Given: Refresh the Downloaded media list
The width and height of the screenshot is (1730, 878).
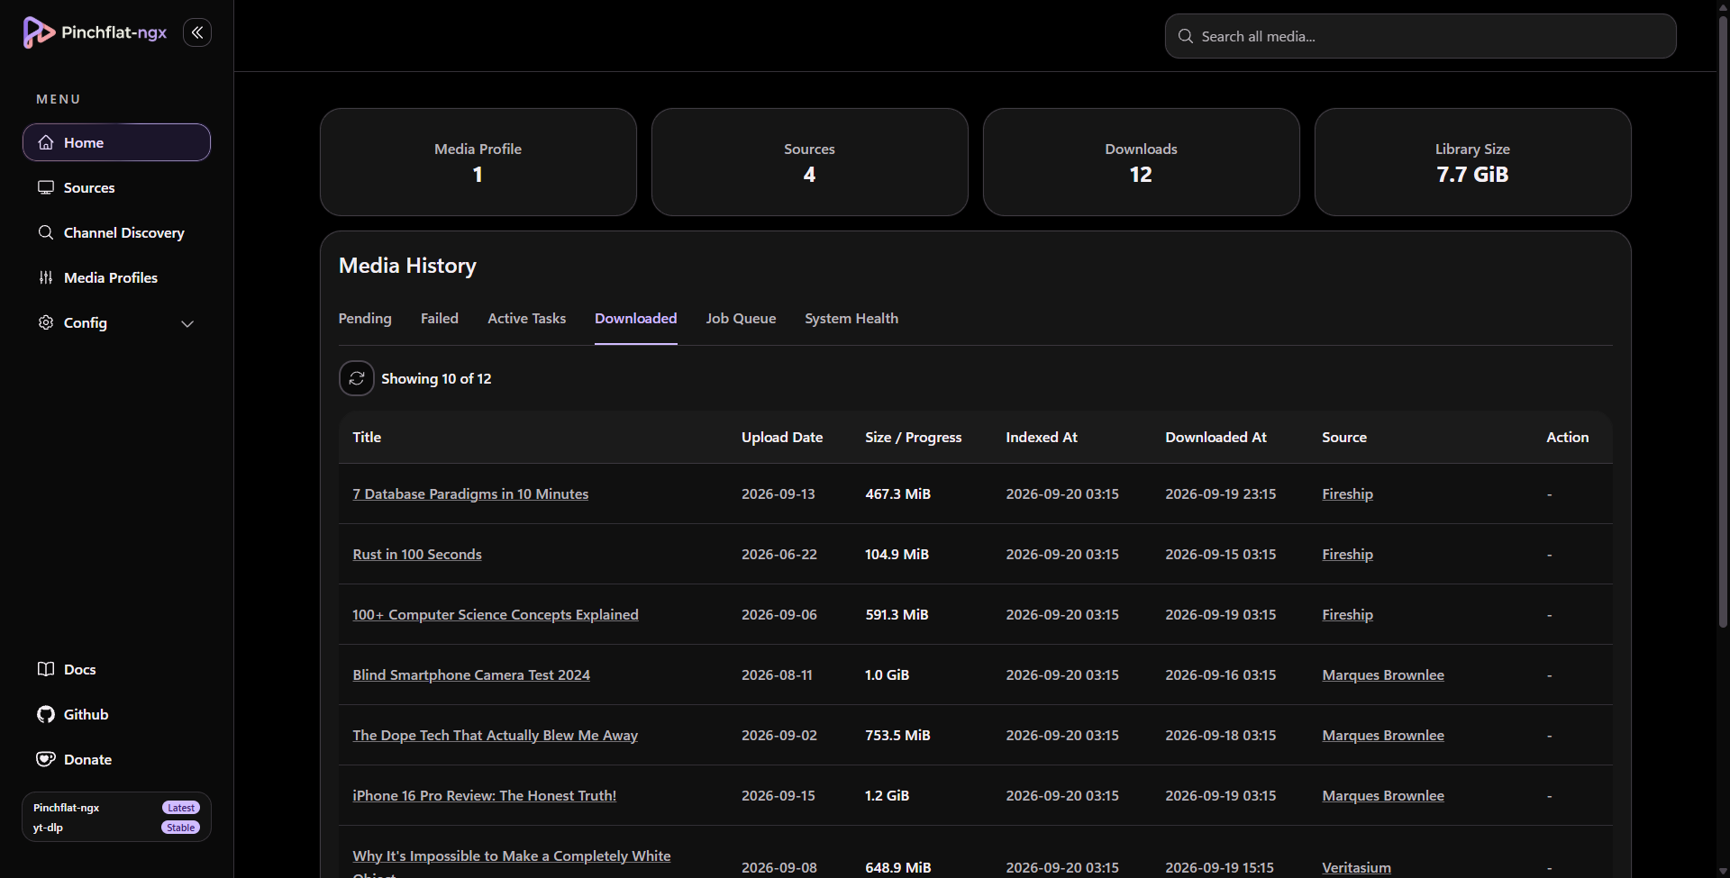Looking at the screenshot, I should point(357,378).
